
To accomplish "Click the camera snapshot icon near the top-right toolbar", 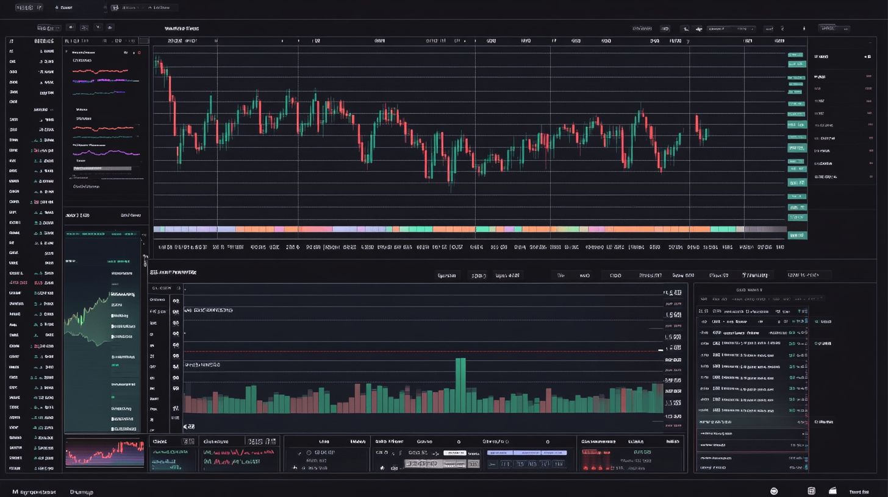I will click(804, 28).
